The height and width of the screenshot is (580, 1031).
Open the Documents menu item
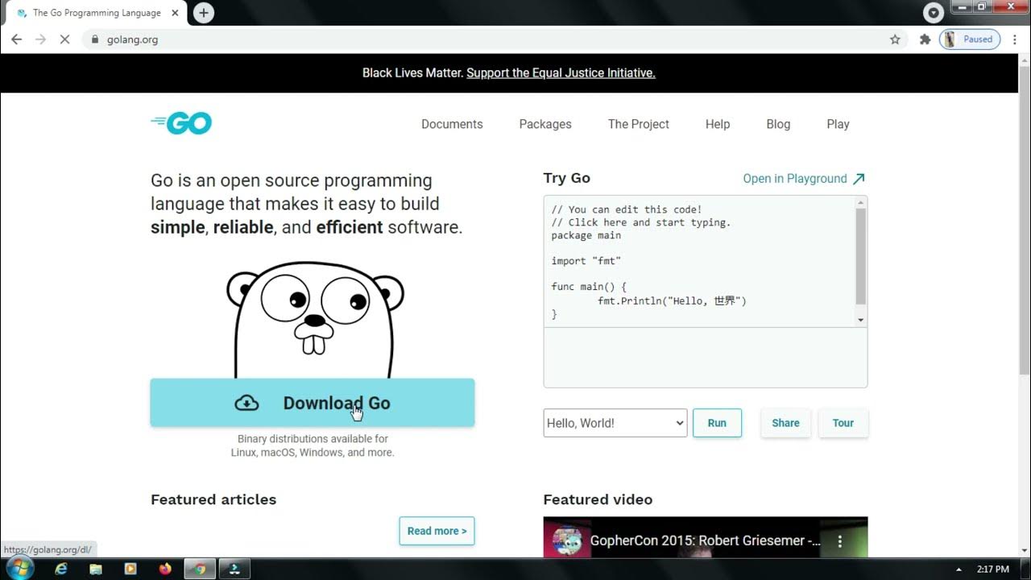click(452, 124)
